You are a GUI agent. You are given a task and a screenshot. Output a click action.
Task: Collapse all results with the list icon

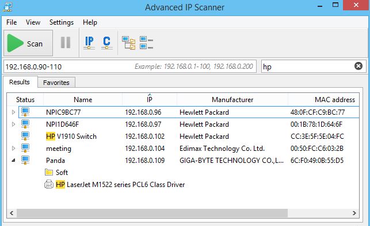click(146, 43)
